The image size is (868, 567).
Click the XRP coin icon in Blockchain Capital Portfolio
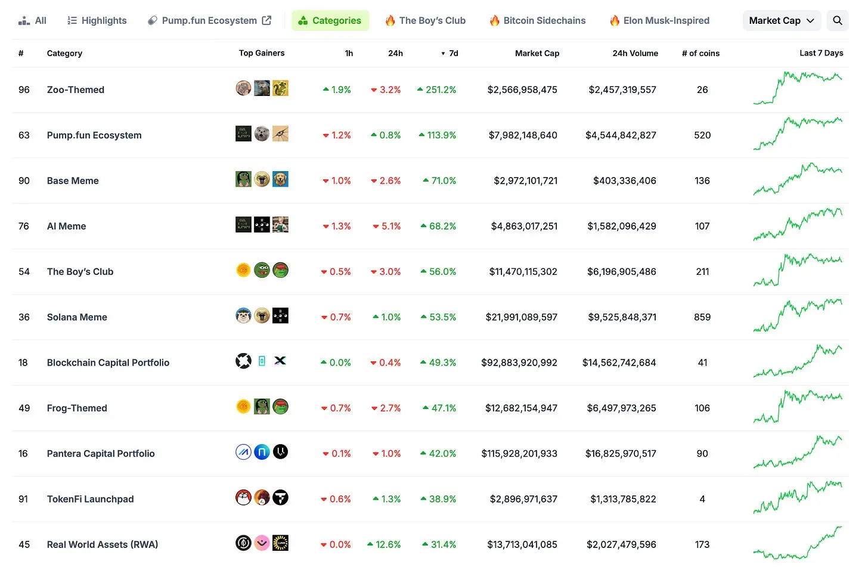[243, 361]
